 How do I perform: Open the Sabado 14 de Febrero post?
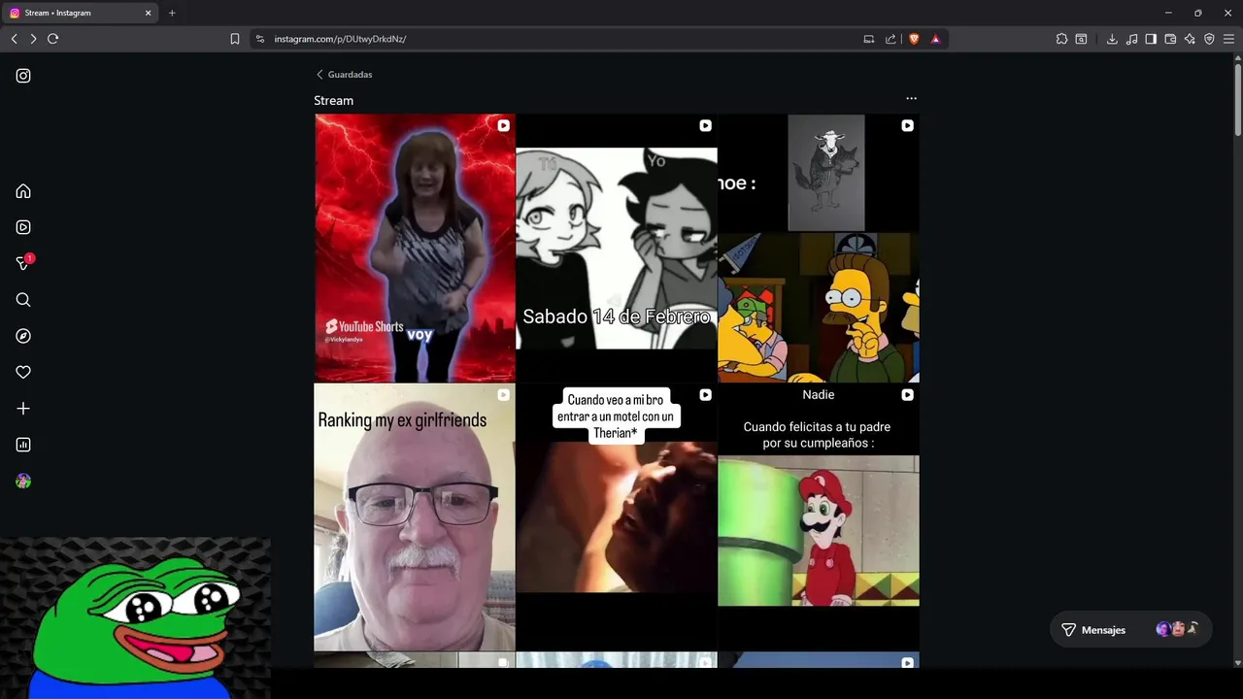point(617,248)
